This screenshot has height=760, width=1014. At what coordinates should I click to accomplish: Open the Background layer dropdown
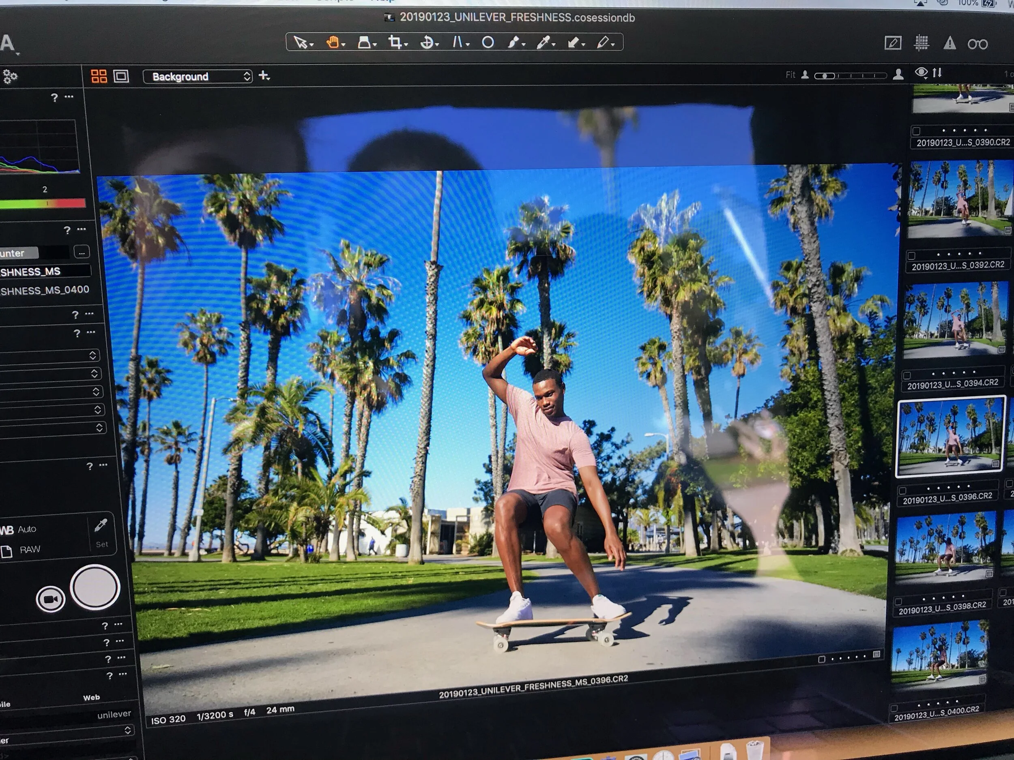[198, 77]
